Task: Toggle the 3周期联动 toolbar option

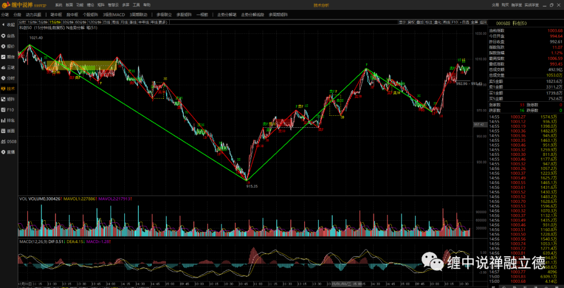Action: click(138, 15)
